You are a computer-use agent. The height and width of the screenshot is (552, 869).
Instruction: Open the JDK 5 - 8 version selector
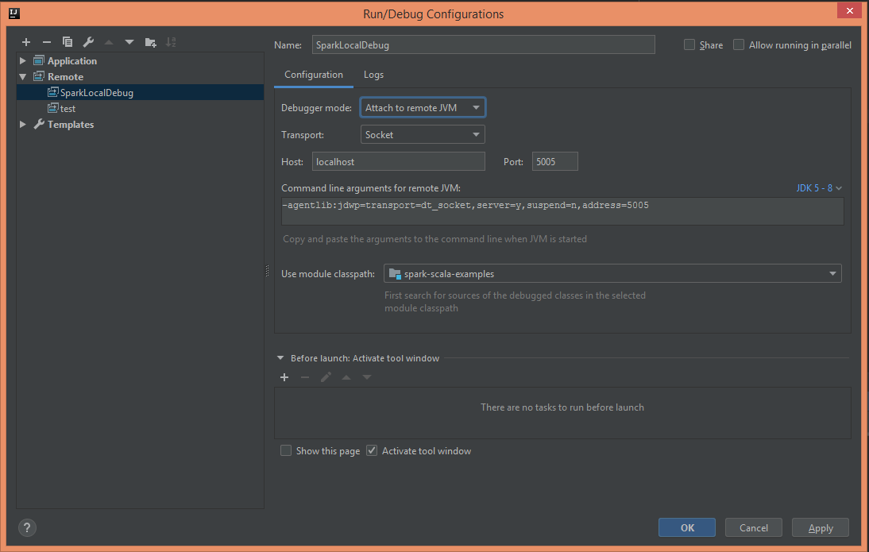[819, 188]
